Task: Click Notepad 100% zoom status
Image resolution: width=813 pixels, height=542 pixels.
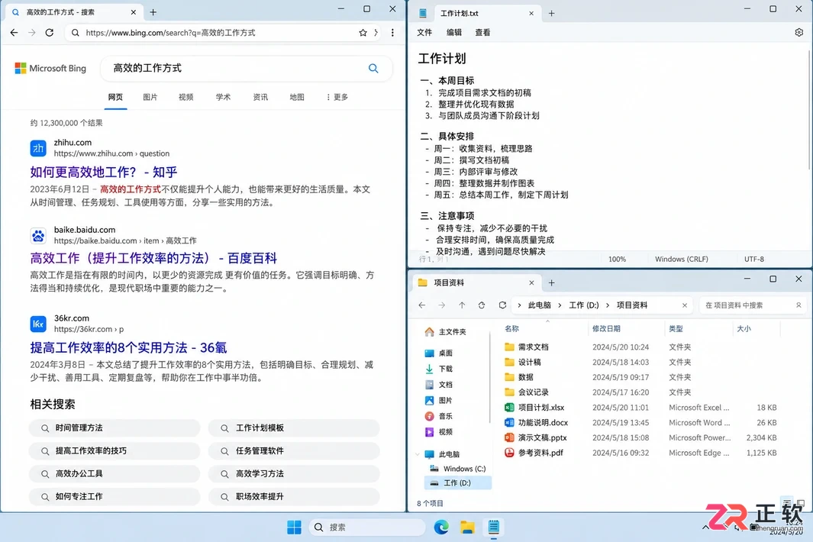Action: point(617,259)
